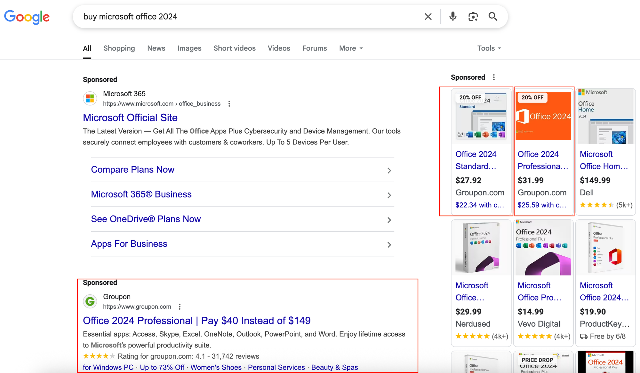The height and width of the screenshot is (373, 640).
Task: Click Office Home 2024 Dell product image
Action: (x=605, y=116)
